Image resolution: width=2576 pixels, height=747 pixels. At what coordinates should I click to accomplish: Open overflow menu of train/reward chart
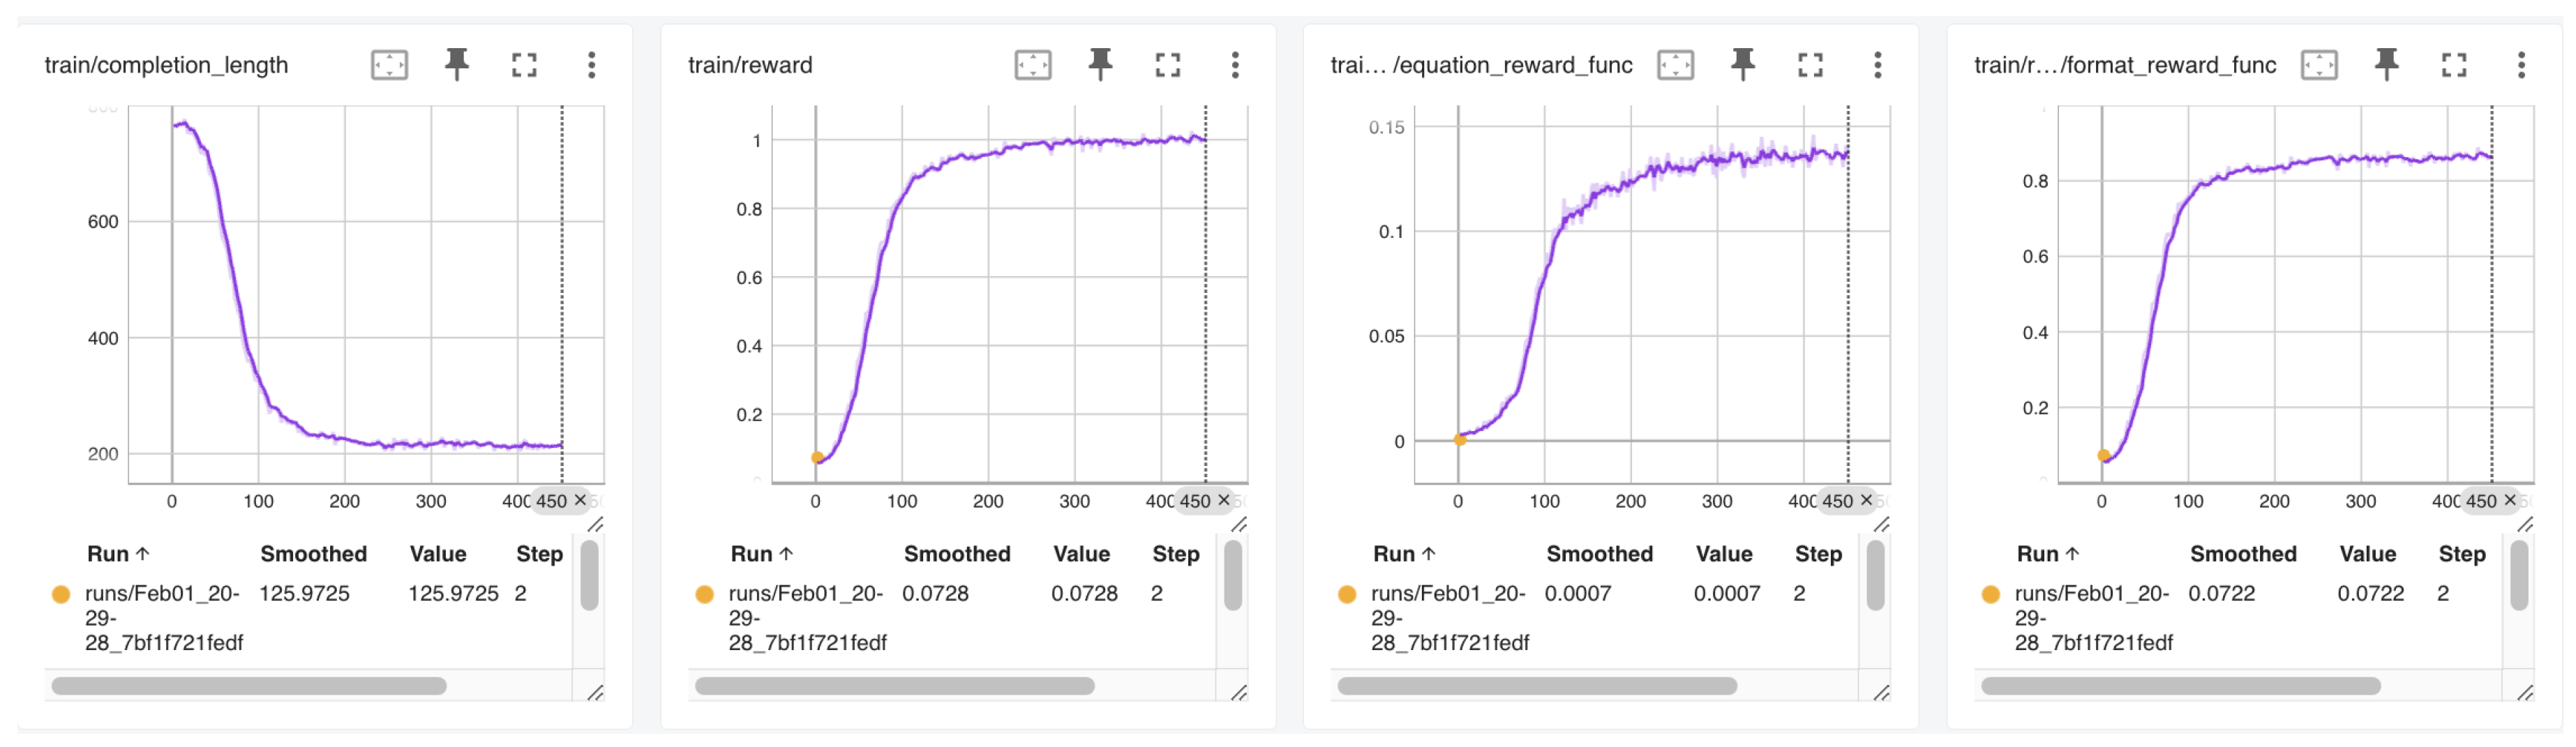(1237, 64)
